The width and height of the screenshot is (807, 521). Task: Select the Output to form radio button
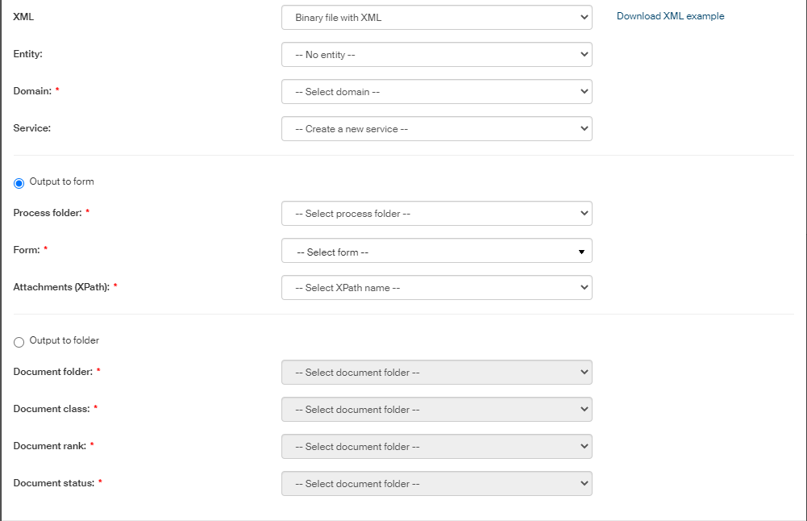(x=19, y=183)
